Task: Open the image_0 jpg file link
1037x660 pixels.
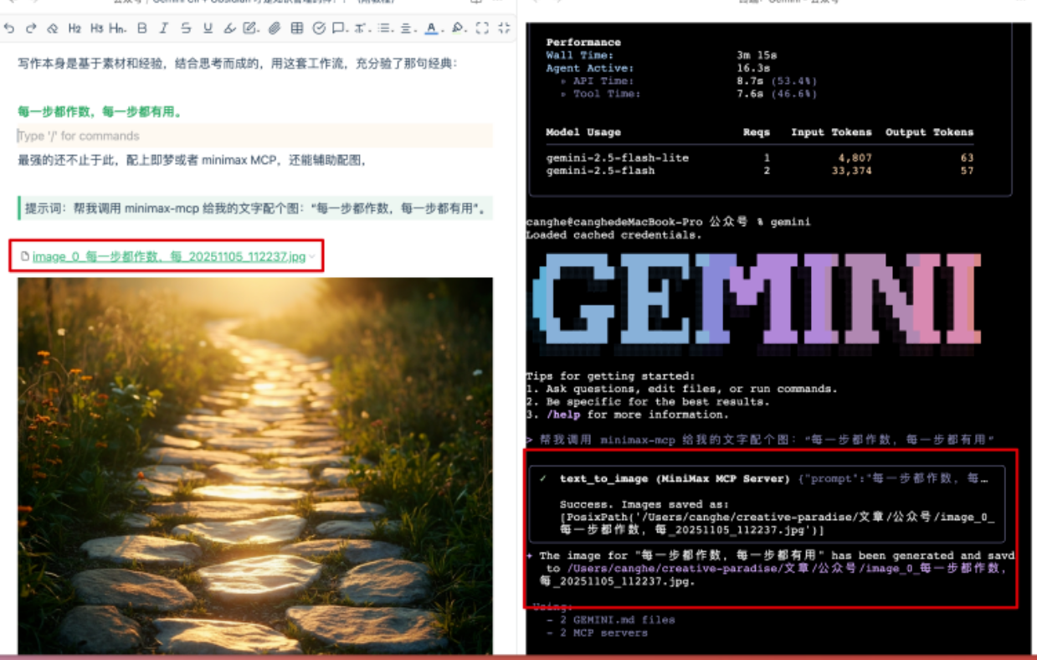Action: coord(168,257)
